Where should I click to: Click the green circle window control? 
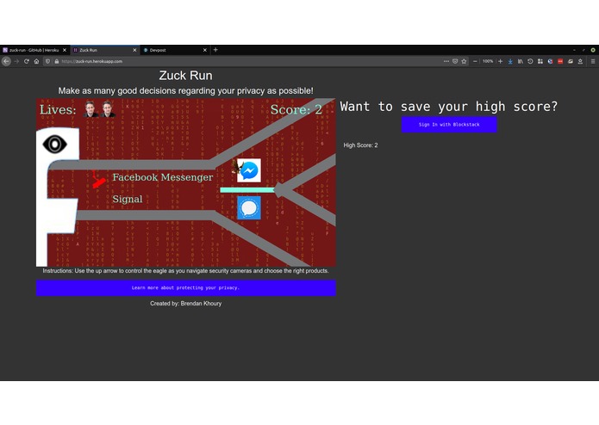tap(593, 50)
